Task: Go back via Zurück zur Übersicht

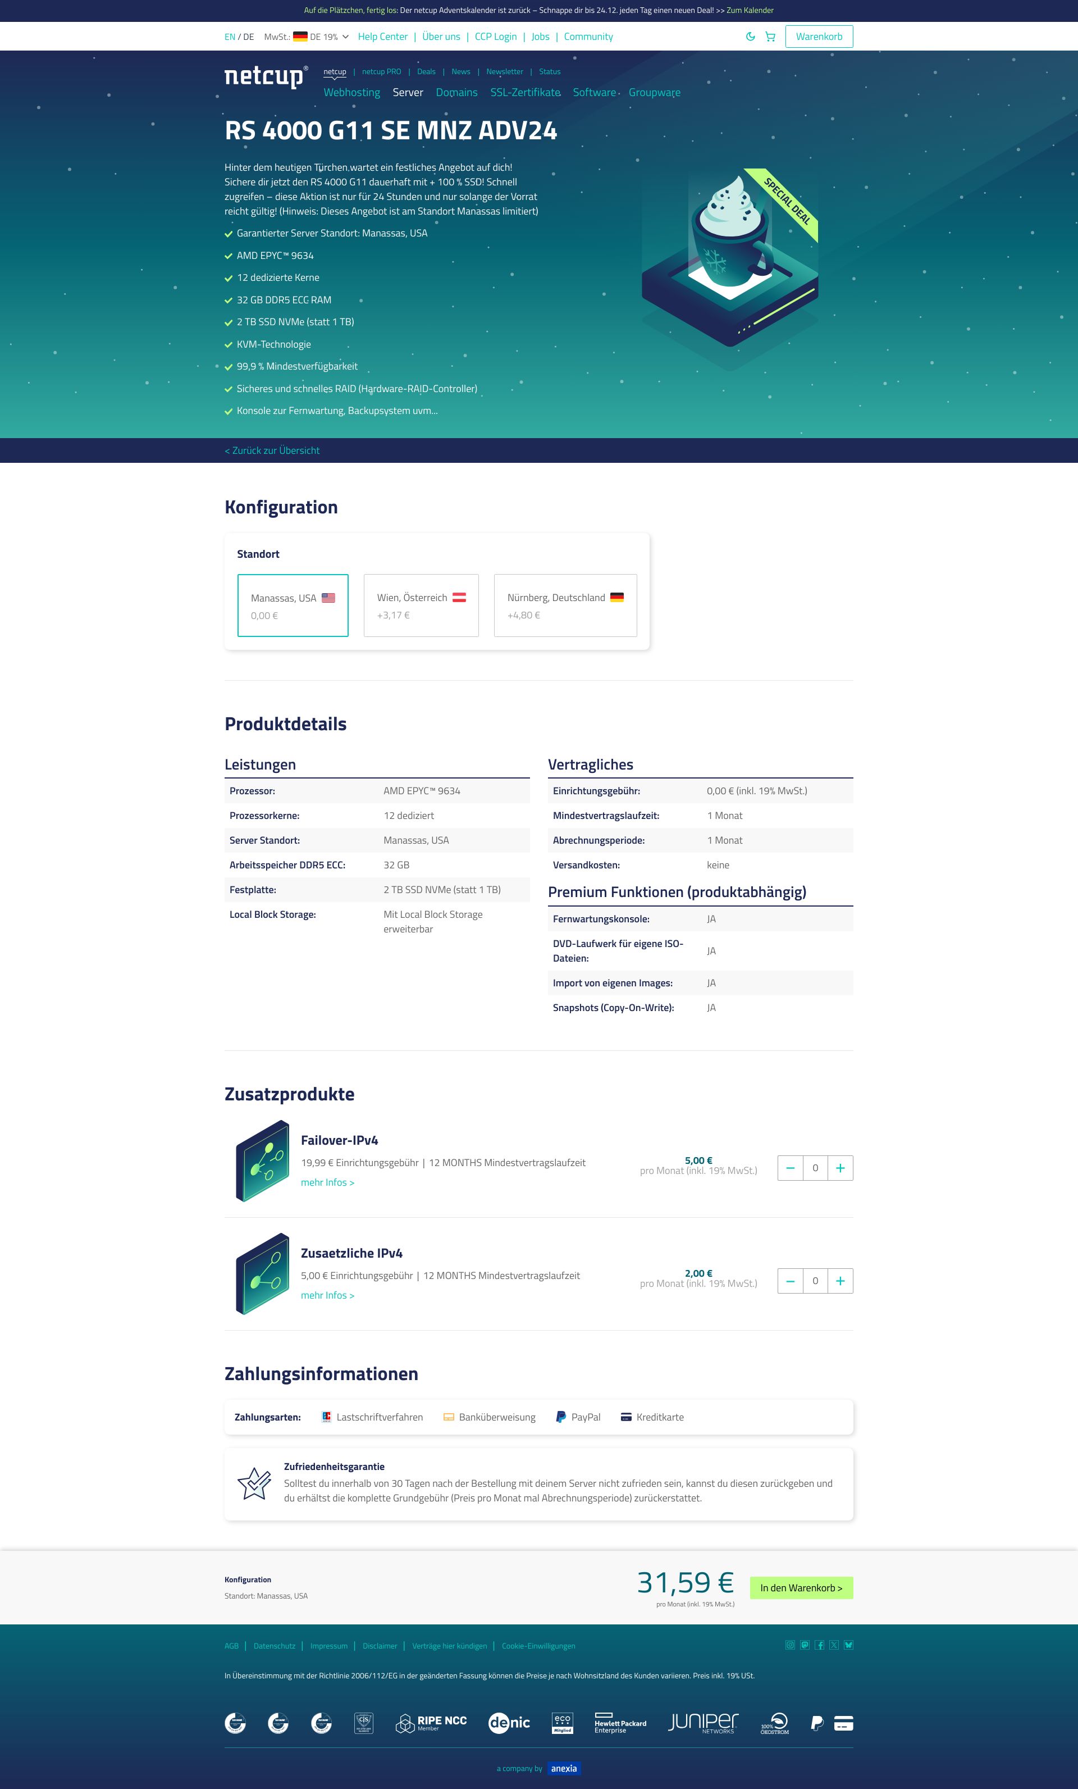Action: coord(272,450)
